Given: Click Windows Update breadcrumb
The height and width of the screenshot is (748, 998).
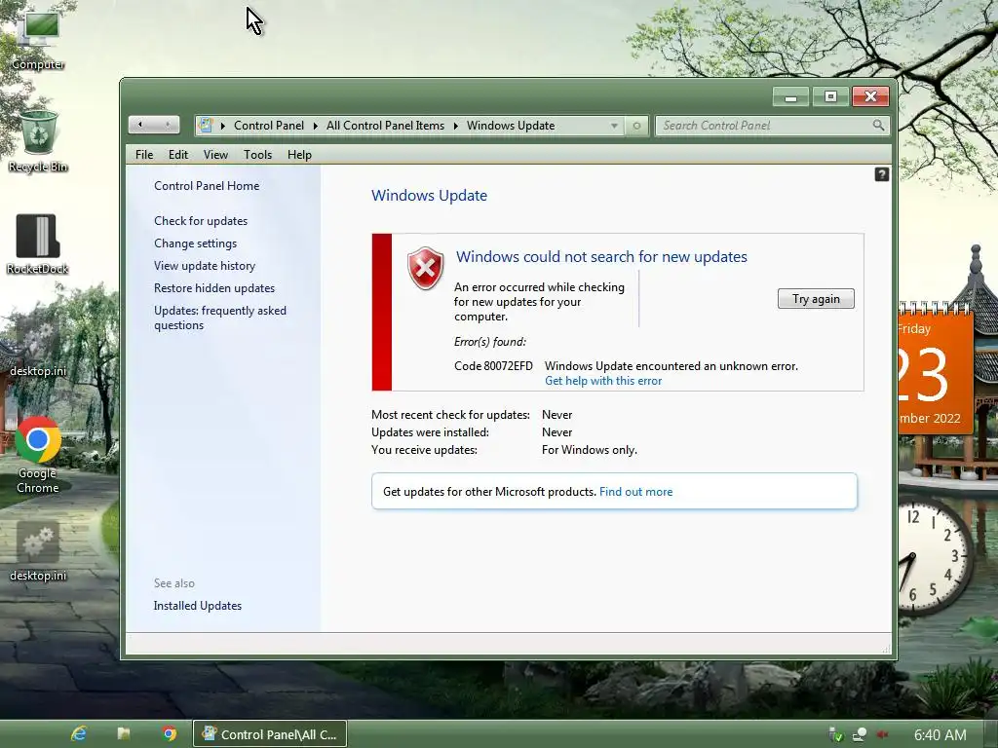Looking at the screenshot, I should point(511,126).
